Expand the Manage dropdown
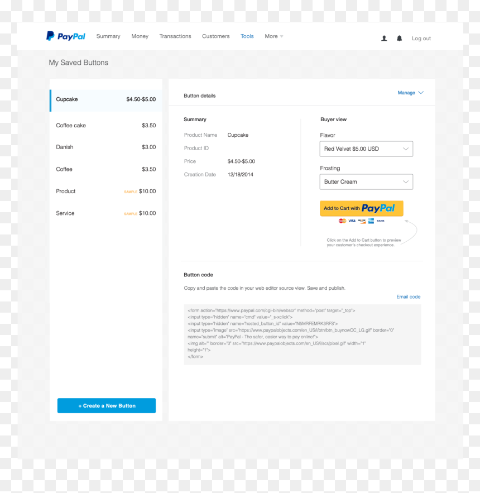This screenshot has width=480, height=493. tap(411, 93)
